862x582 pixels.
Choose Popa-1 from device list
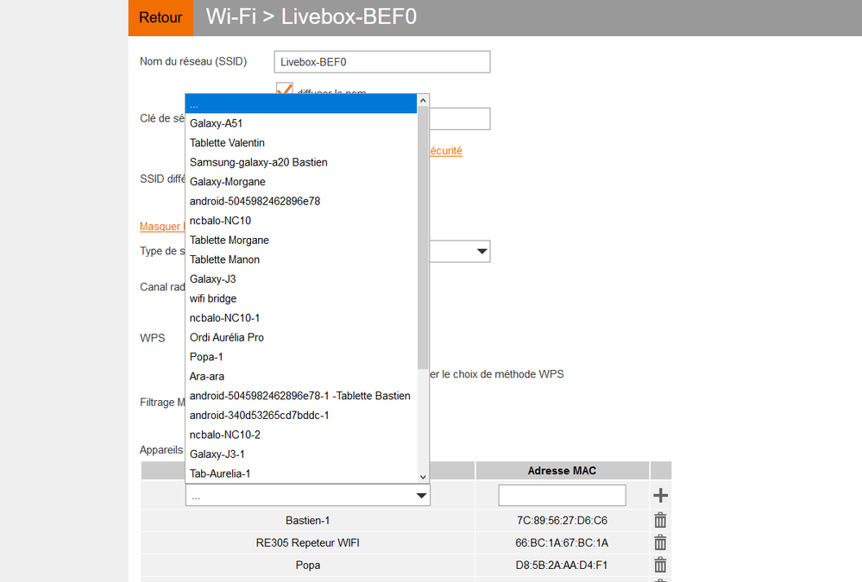(x=301, y=357)
